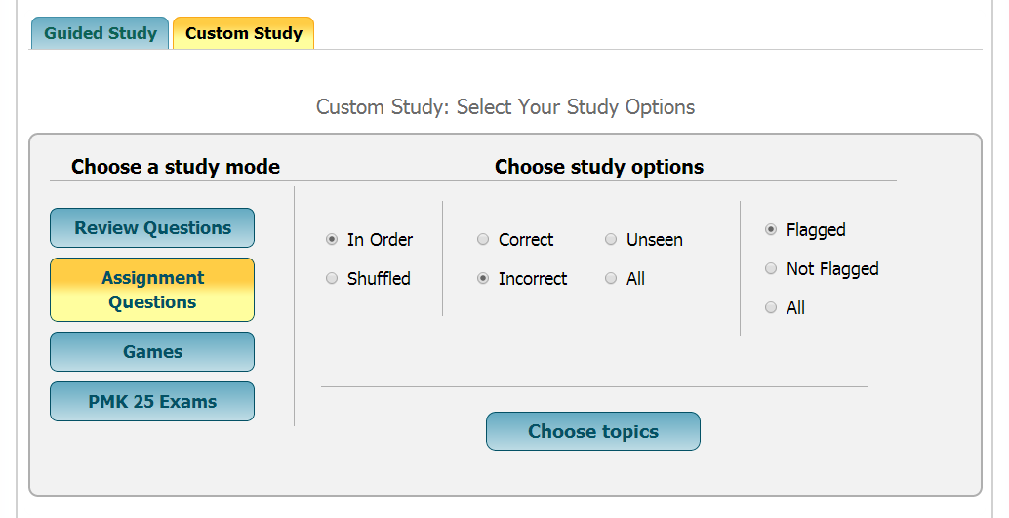Select PMK 25 Exams mode
This screenshot has height=518, width=1009.
(x=152, y=402)
